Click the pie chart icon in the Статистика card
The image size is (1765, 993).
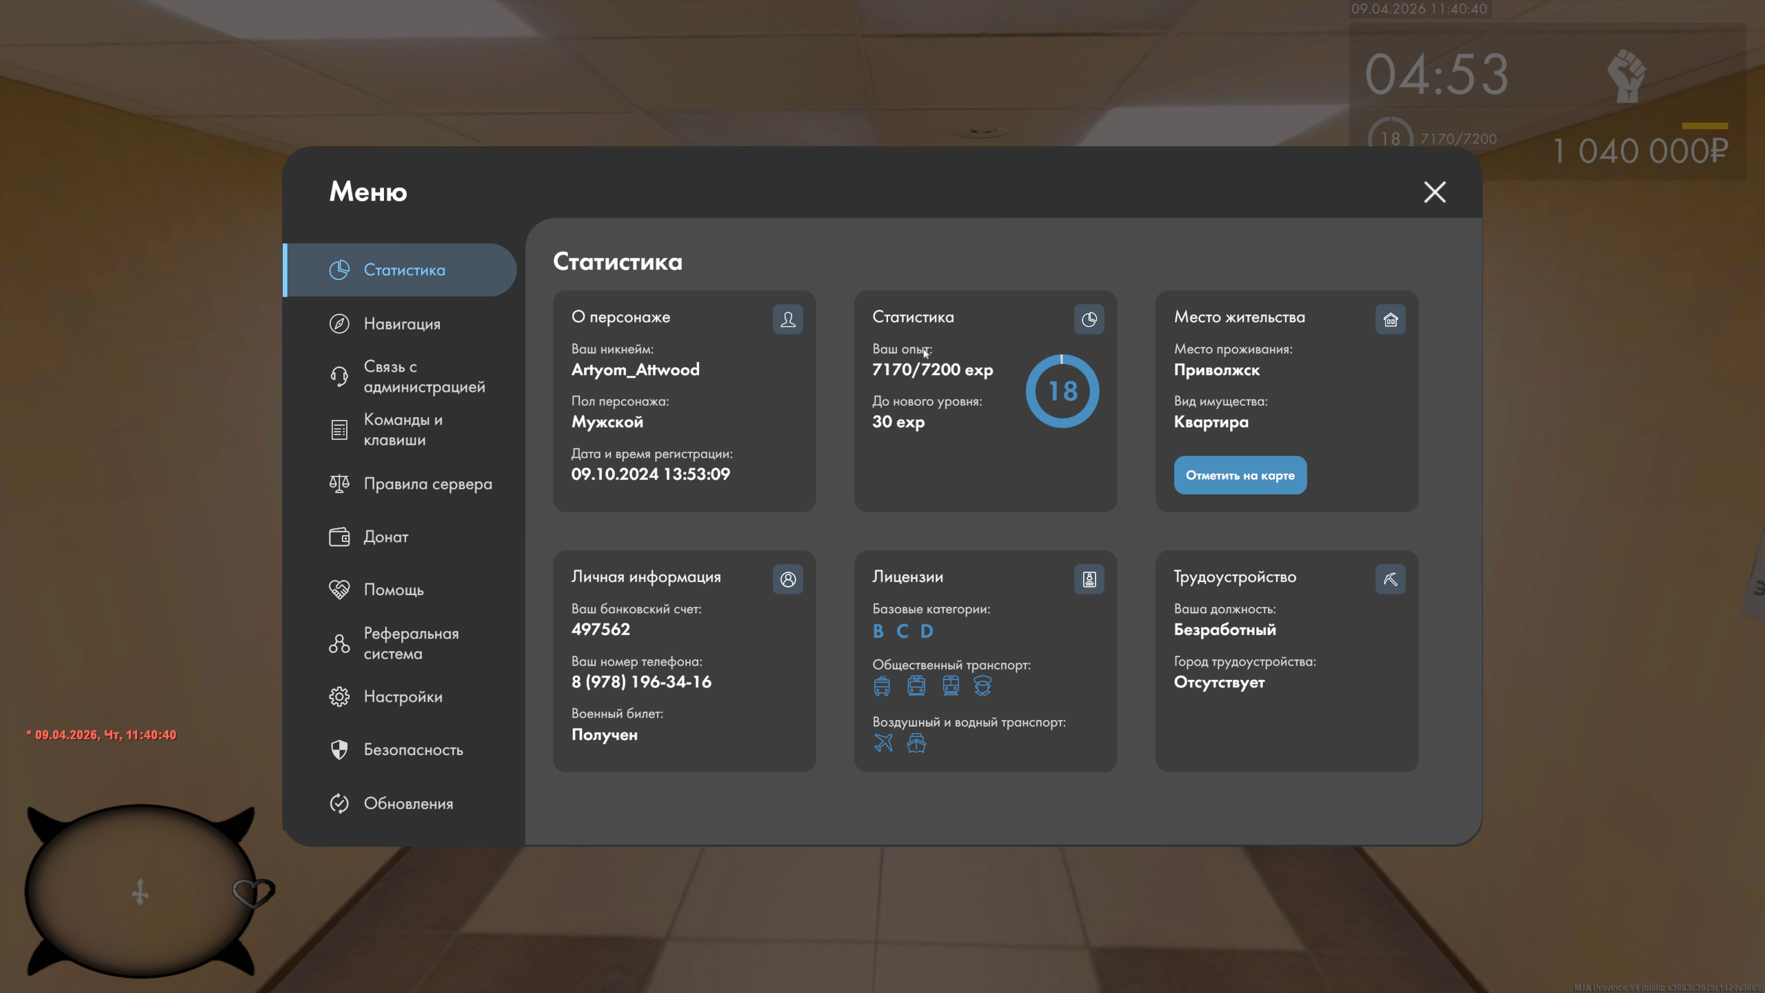click(1089, 319)
